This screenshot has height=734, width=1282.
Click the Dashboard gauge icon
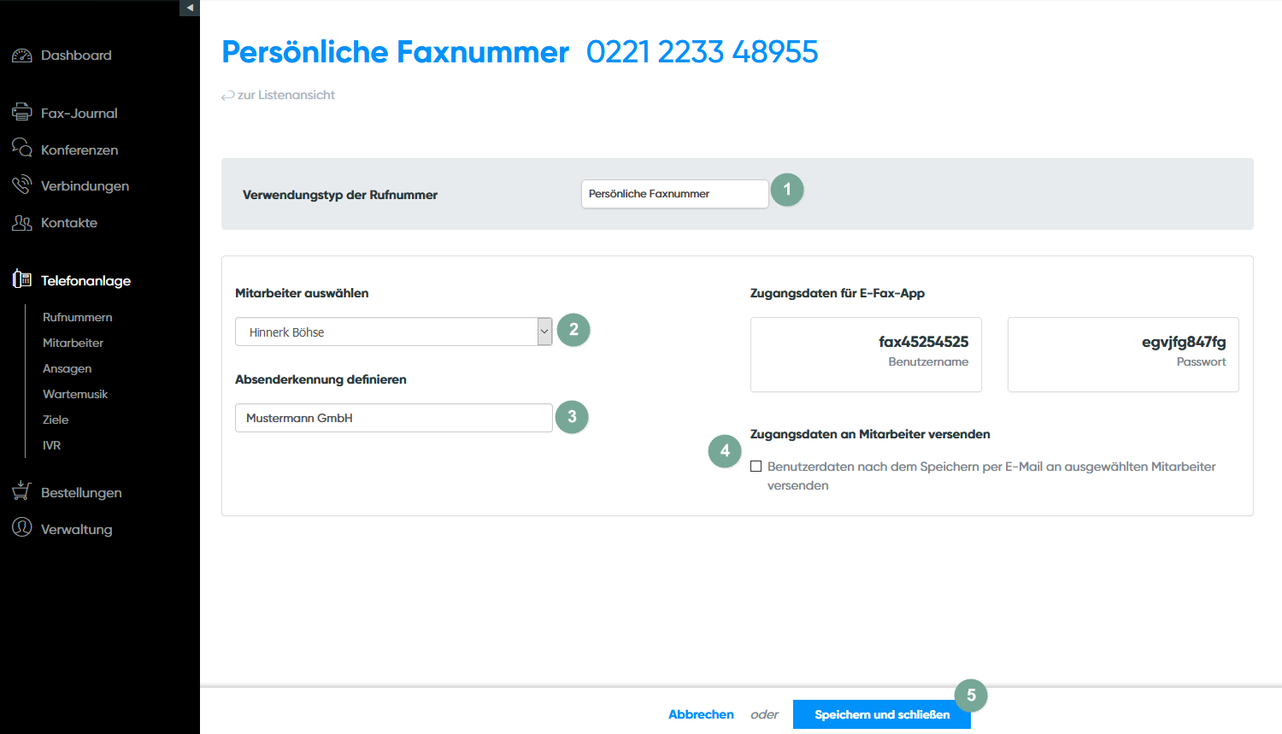coord(22,56)
